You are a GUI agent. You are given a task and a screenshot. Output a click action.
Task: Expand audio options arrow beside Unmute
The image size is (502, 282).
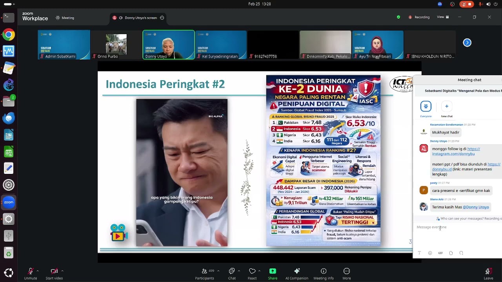coord(38,271)
